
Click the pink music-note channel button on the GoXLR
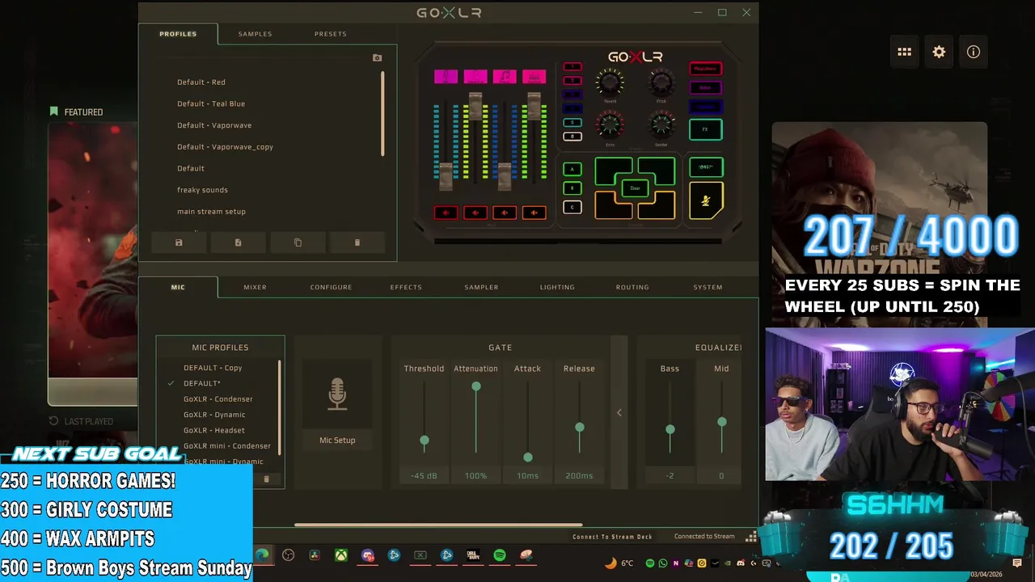click(x=505, y=77)
